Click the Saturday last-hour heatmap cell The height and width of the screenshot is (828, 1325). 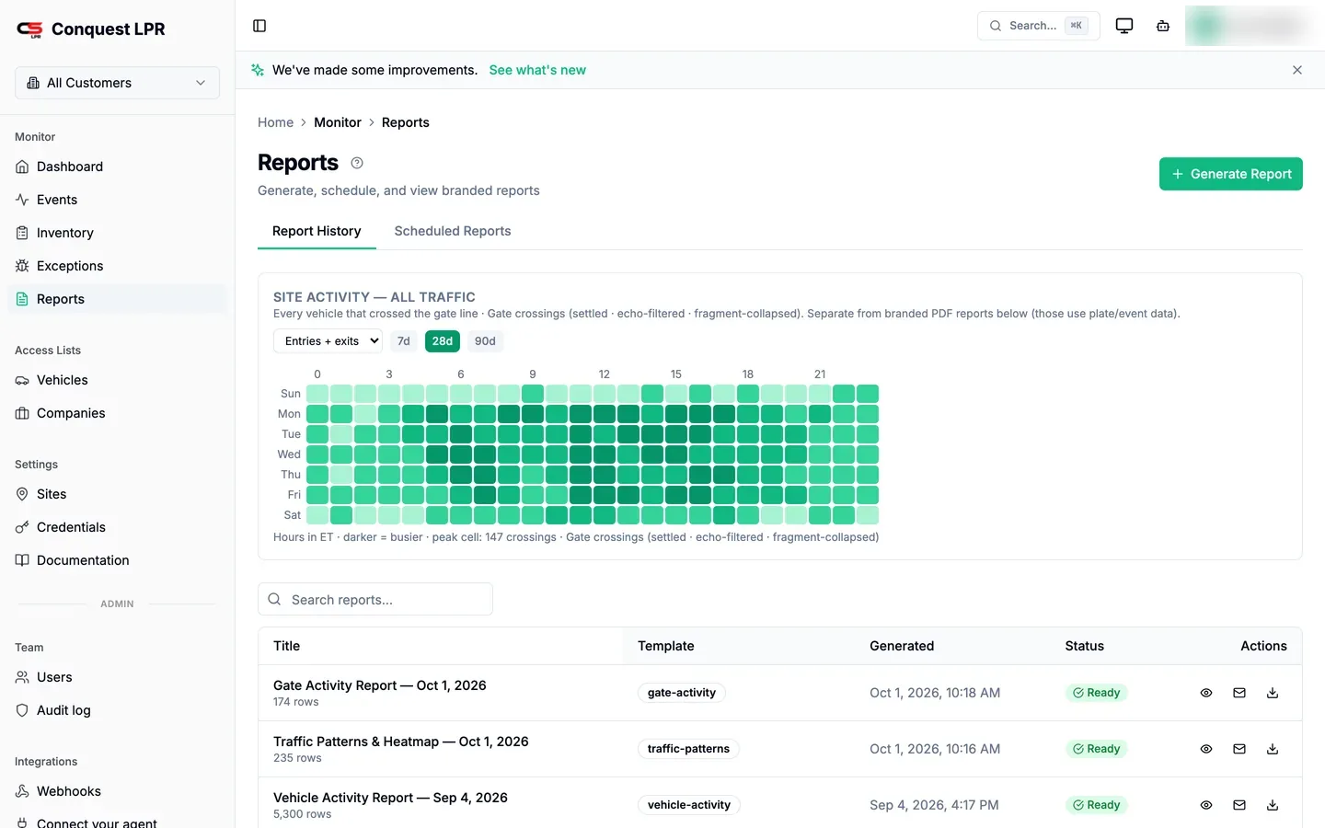(868, 515)
